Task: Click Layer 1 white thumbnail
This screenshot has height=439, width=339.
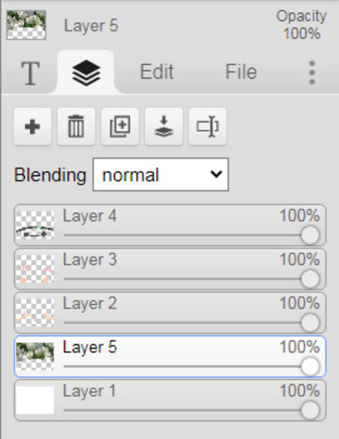Action: pos(35,400)
